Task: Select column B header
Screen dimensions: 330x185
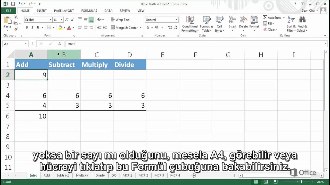Action: [64, 55]
